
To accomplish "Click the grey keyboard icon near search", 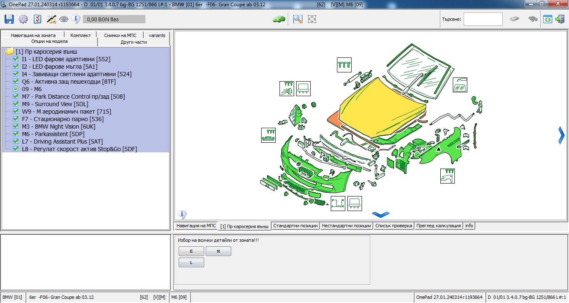I will coord(514,19).
